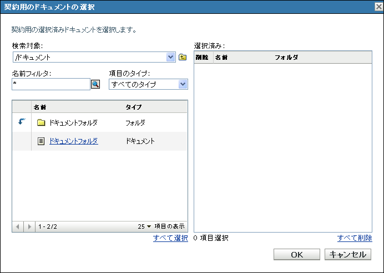The height and width of the screenshot is (273, 384).
Task: Open the 25 items-per-page dropdown
Action: (x=144, y=226)
